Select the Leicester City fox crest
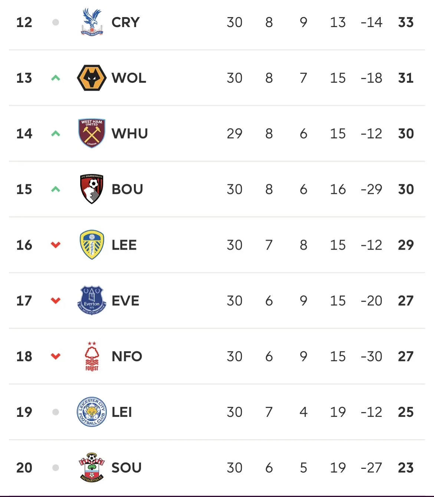This screenshot has width=434, height=497. (92, 412)
